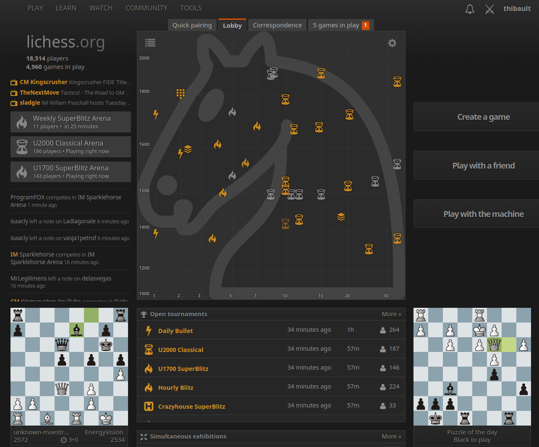The height and width of the screenshot is (447, 539).
Task: Select the Quick pairing tab
Action: tap(192, 25)
